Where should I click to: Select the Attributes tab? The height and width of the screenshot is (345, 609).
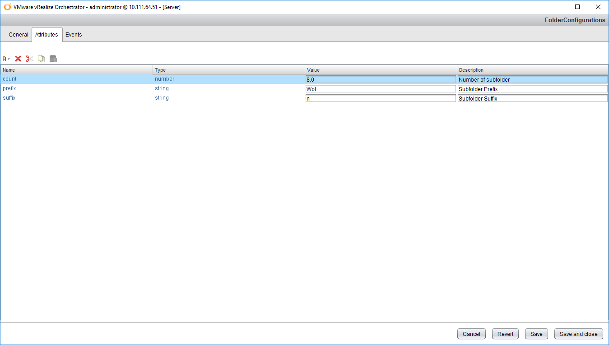(46, 35)
